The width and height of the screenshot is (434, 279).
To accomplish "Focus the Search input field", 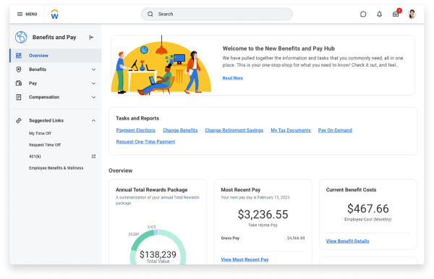I will [217, 14].
